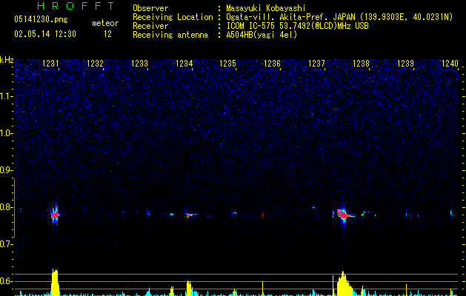Click the strong meteor echo just before the 1231 marker
Viewport: 466px width, 296px height.
pyautogui.click(x=55, y=215)
